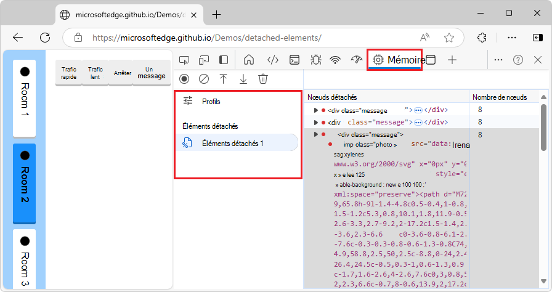Close the microsoftedge.github.io browser tab
Viewport: 552px width, 292px height.
coord(193,15)
